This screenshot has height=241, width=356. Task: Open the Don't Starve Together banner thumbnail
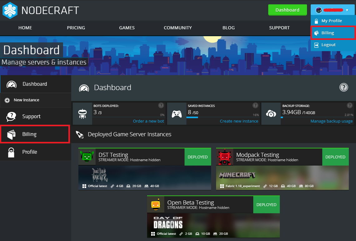click(145, 178)
